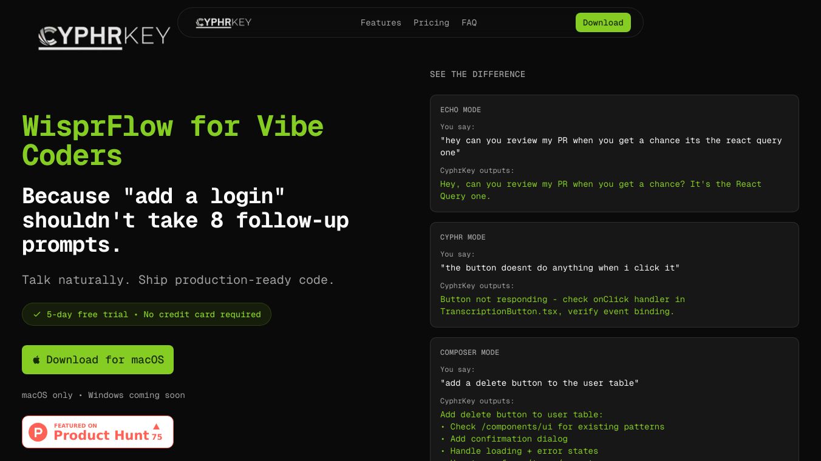Click the 'Talk naturally. Ship production-ready code.' tagline

tap(178, 280)
